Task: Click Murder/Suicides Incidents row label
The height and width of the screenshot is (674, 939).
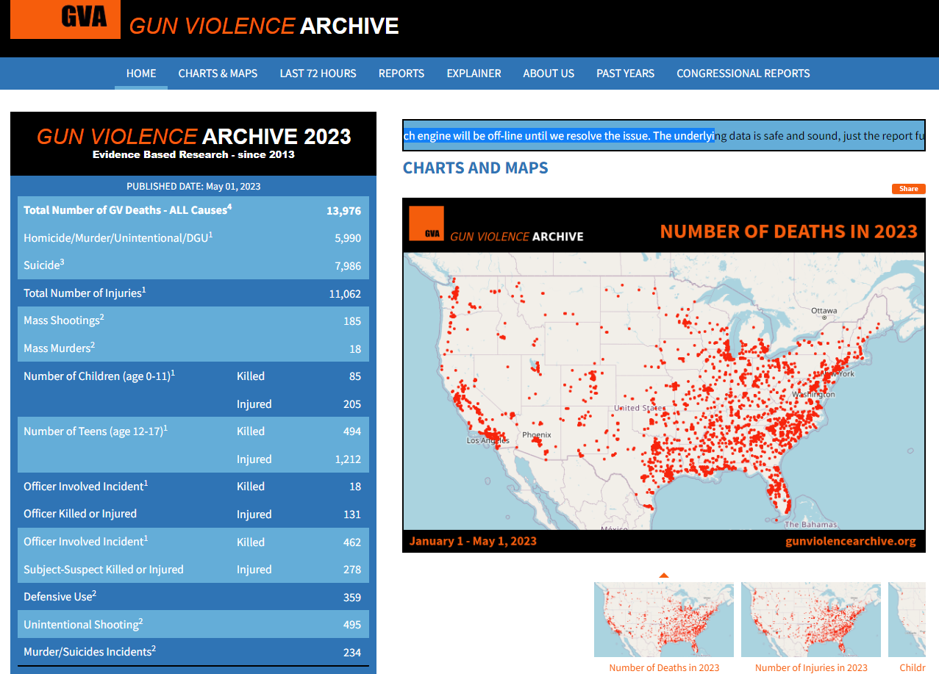Action: click(x=90, y=651)
